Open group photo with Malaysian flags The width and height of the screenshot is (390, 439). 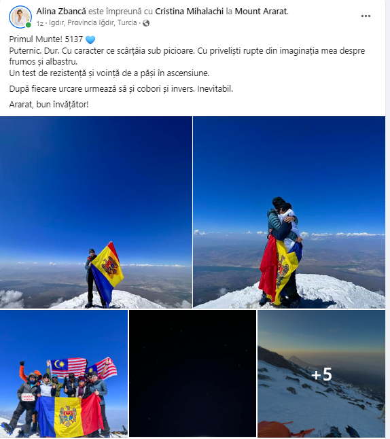(64, 374)
